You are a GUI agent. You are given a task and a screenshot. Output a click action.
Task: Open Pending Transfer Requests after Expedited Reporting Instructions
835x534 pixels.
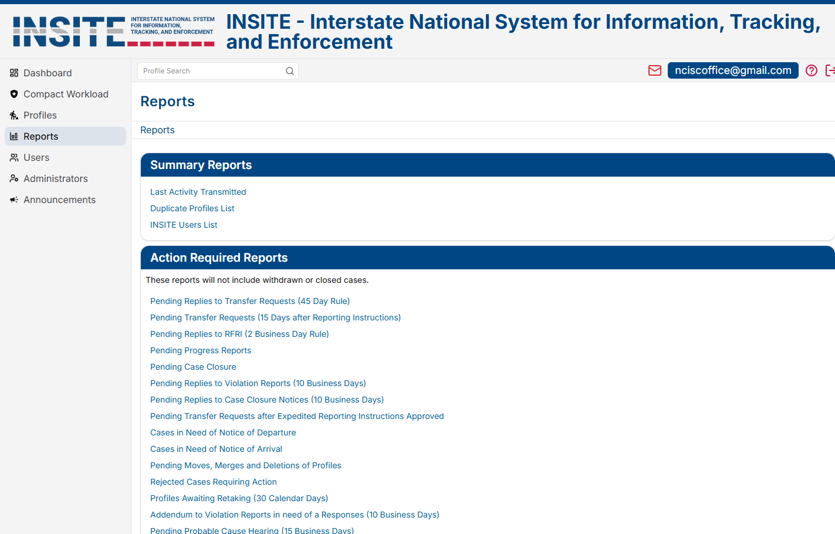tap(297, 416)
